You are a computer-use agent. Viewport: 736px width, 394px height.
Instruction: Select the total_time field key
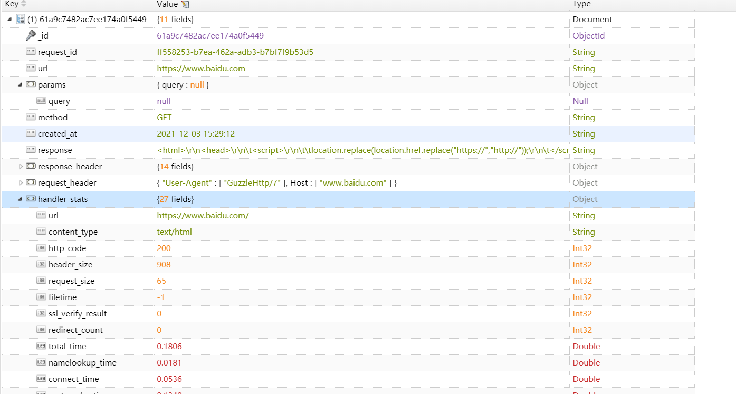tap(68, 347)
